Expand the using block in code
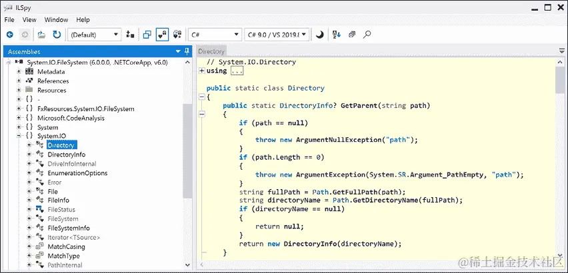 pyautogui.click(x=202, y=71)
